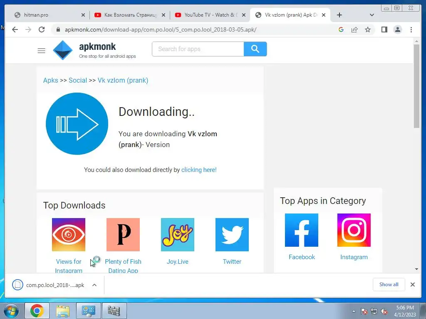Open Chrome three-dot menu
Screen dimensions: 426x319
tap(411, 29)
